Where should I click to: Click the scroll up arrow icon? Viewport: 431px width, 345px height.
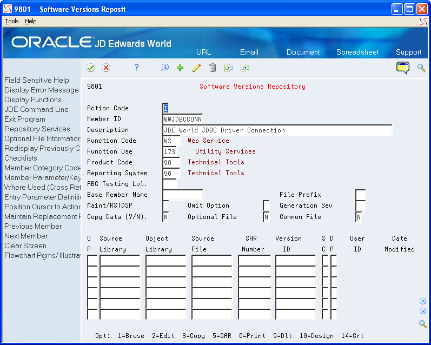(x=423, y=301)
